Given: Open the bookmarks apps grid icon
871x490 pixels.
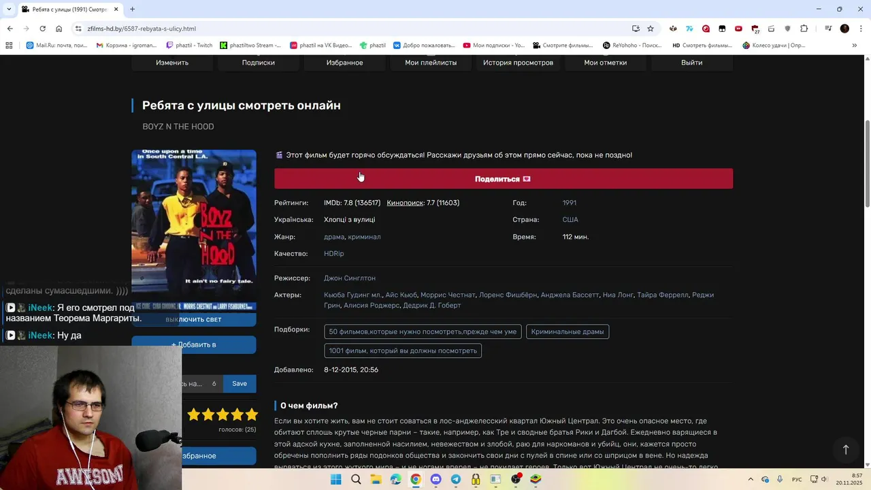Looking at the screenshot, I should pyautogui.click(x=9, y=46).
